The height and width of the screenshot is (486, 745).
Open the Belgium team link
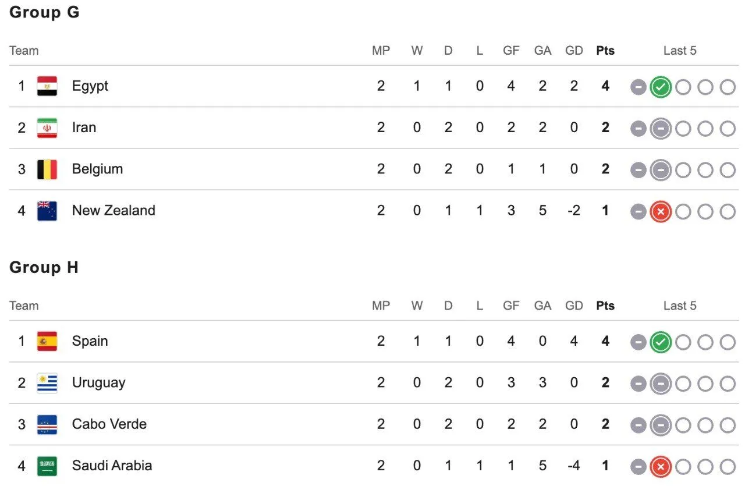click(x=98, y=169)
